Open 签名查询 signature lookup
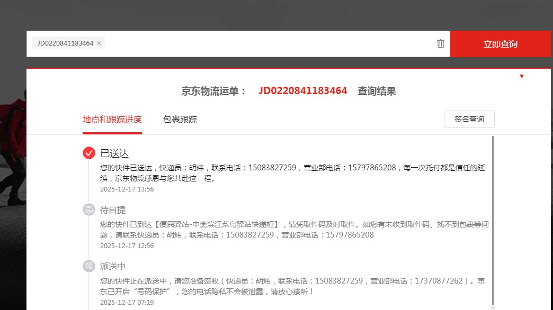553x310 pixels. (x=469, y=120)
